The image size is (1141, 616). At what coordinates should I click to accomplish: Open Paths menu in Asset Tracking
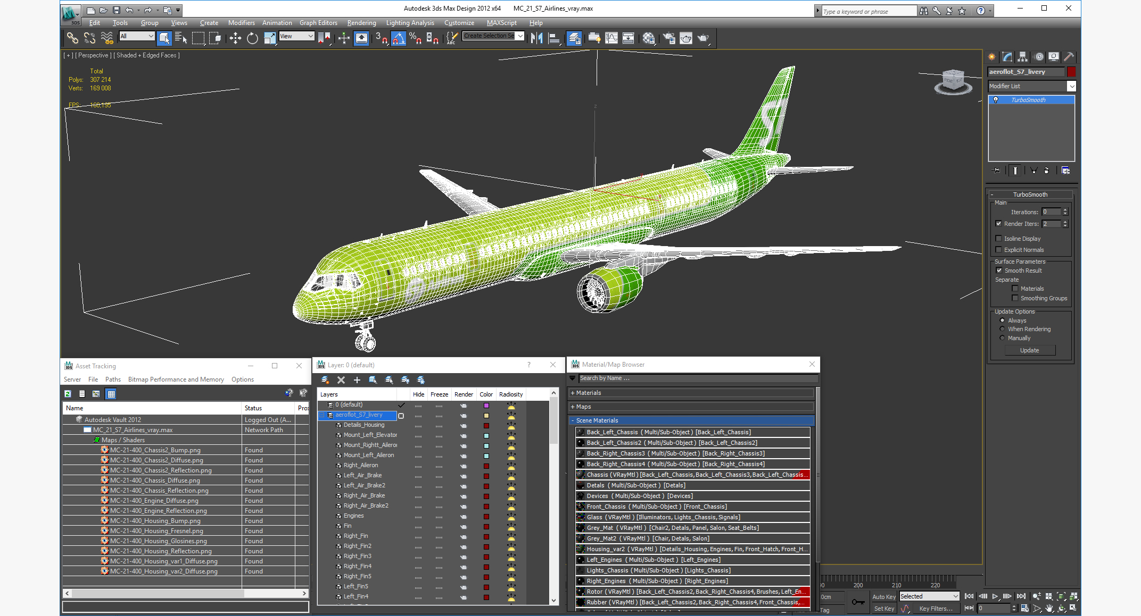click(x=113, y=379)
